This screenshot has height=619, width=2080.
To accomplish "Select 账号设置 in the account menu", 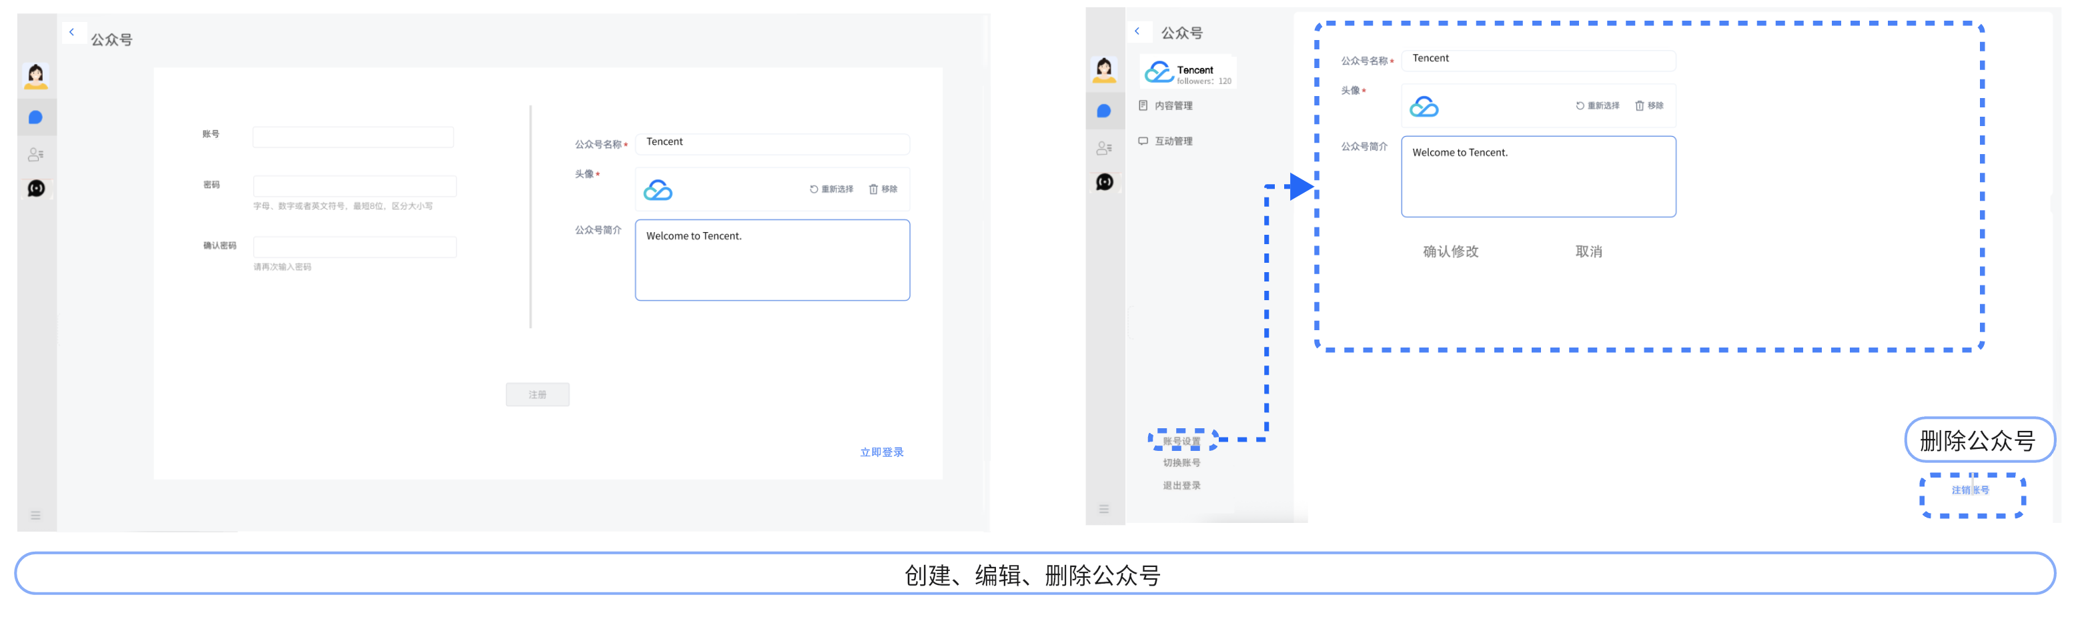I will [x=1181, y=442].
